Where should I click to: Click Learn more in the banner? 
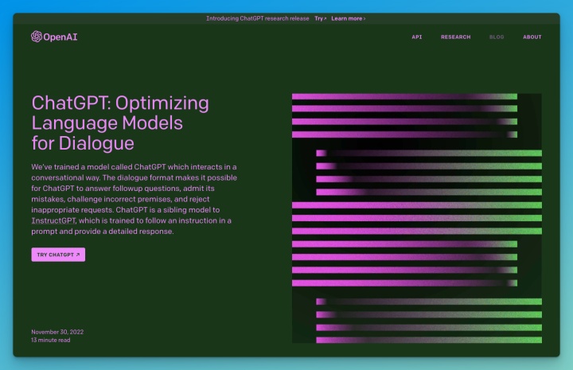point(349,18)
